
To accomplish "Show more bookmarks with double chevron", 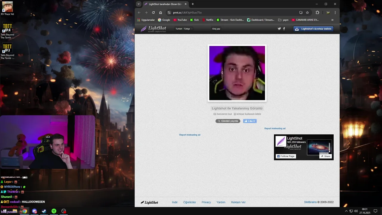I will (x=332, y=20).
